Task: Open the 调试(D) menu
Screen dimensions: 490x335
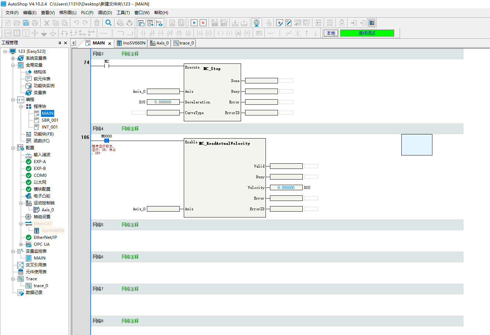Action: [105, 13]
